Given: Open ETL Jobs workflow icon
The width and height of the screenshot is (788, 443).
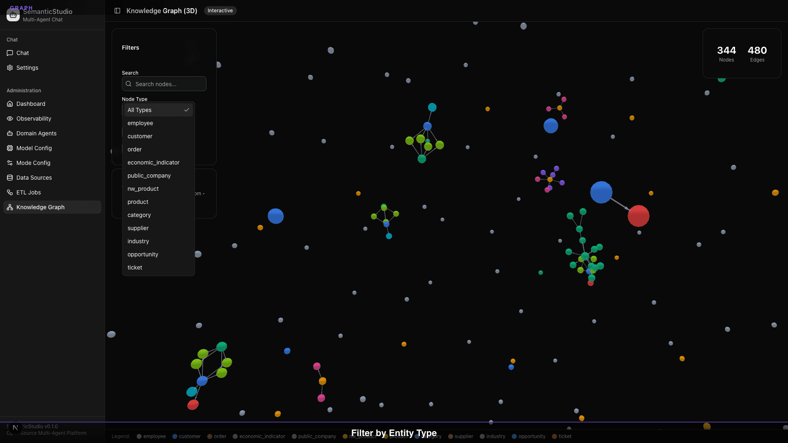Looking at the screenshot, I should tap(10, 192).
